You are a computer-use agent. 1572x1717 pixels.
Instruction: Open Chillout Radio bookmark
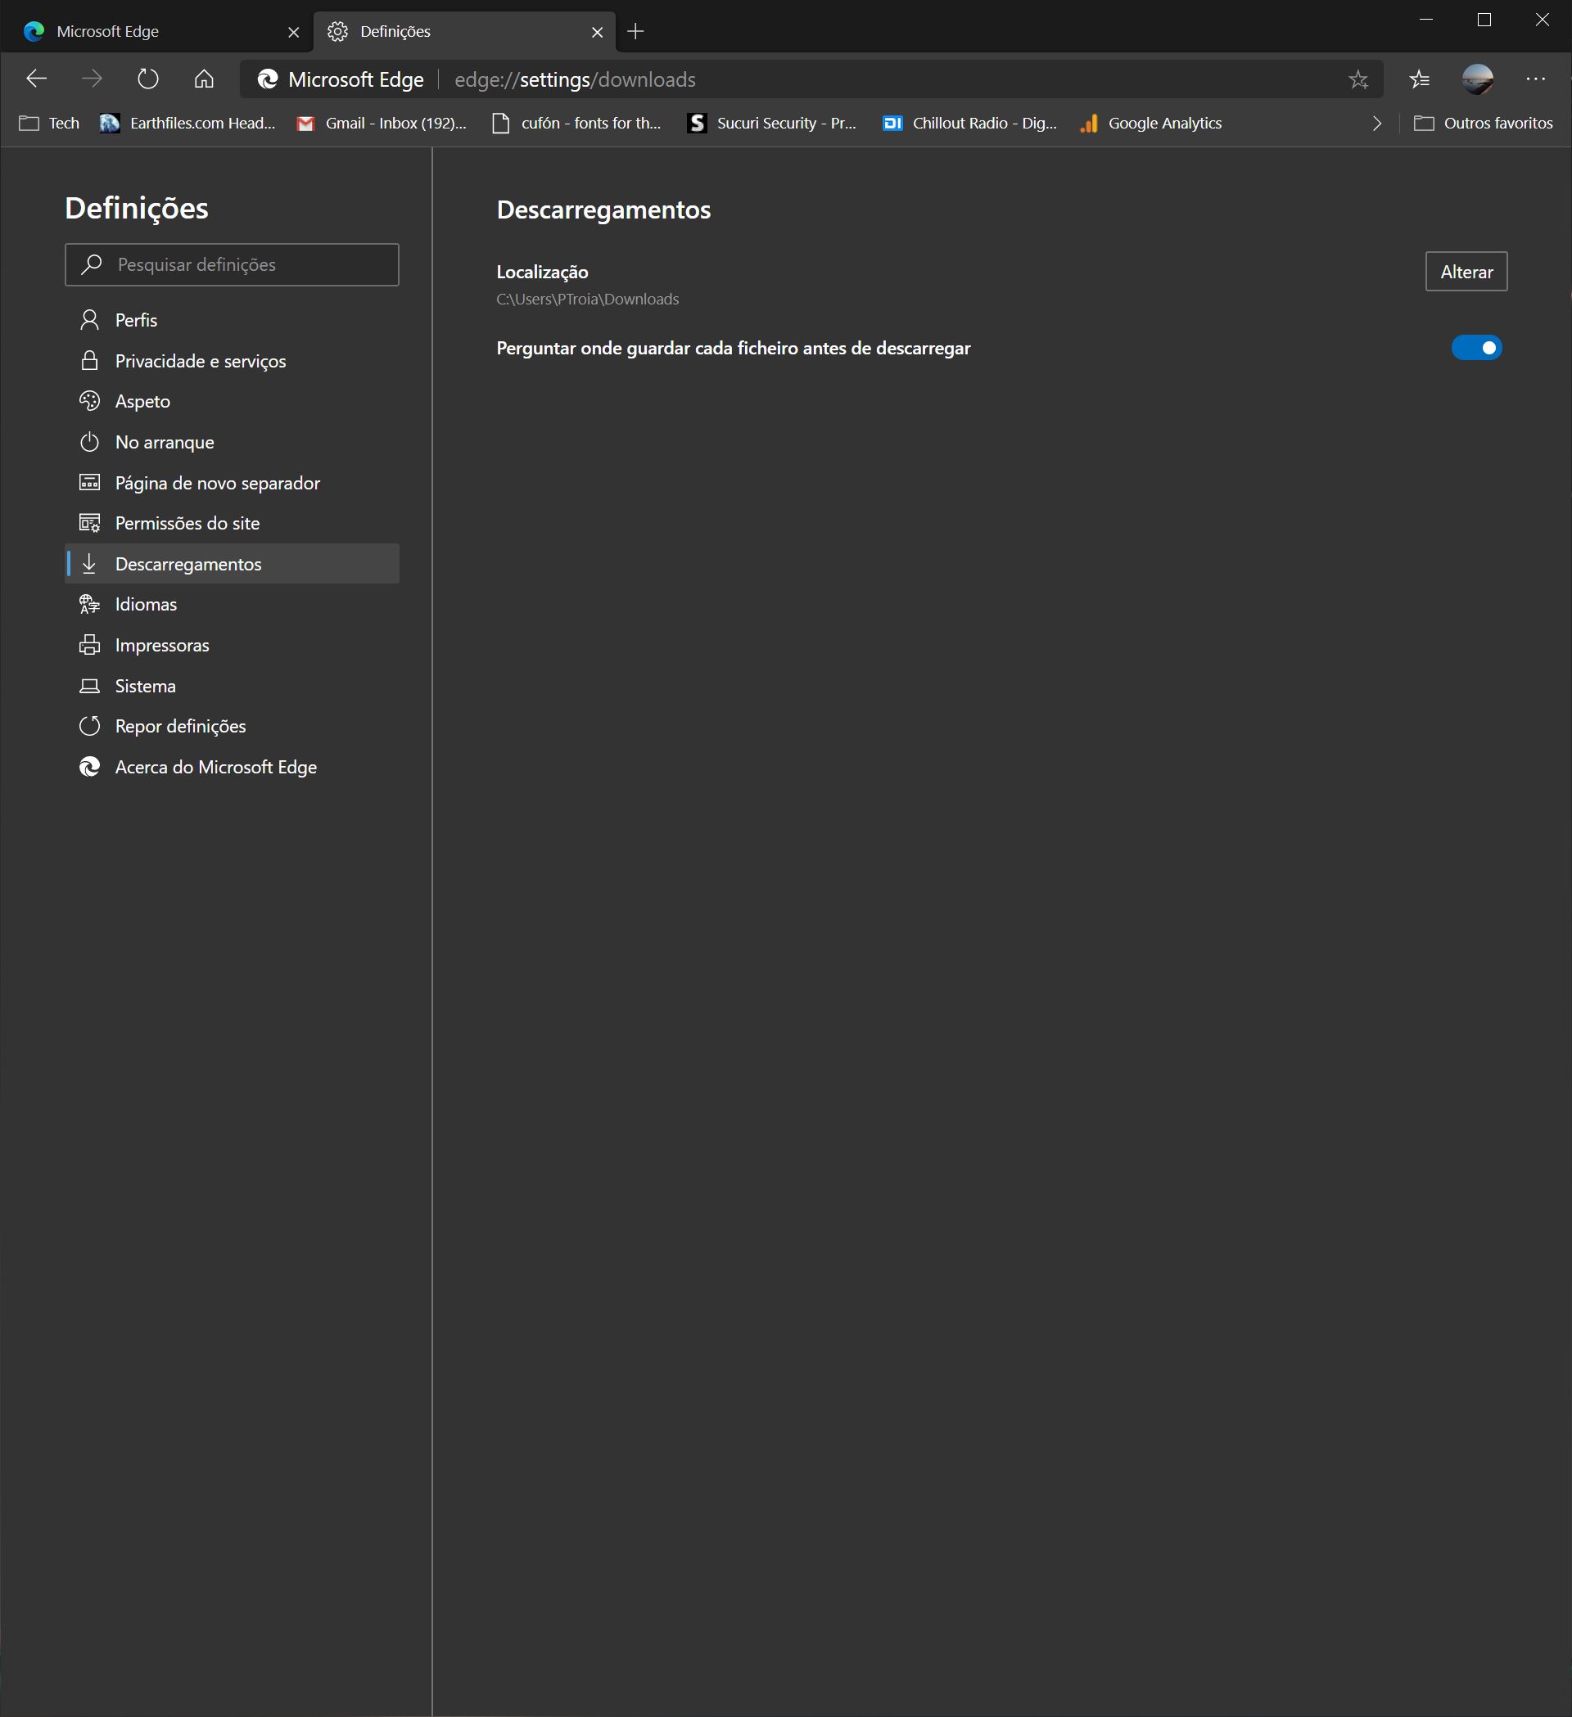[x=969, y=124]
